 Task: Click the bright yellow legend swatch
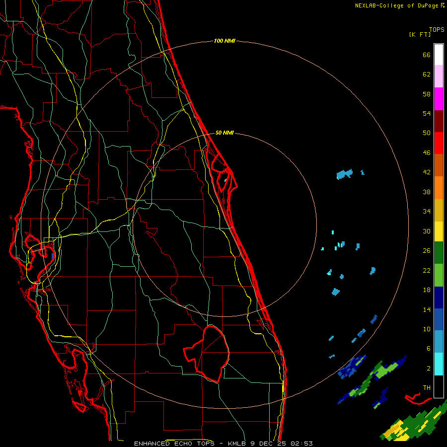(439, 231)
